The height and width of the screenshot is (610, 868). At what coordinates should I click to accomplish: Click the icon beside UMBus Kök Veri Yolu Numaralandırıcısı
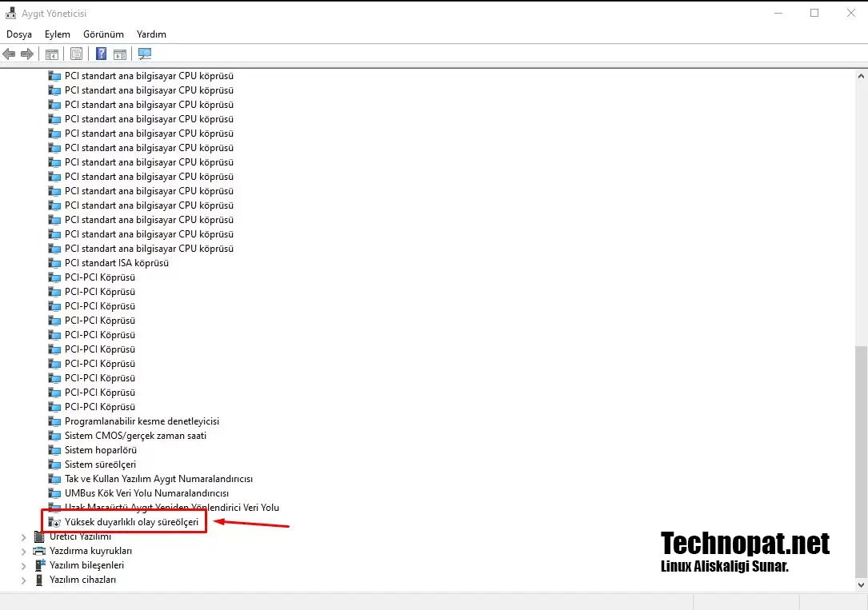coord(54,493)
